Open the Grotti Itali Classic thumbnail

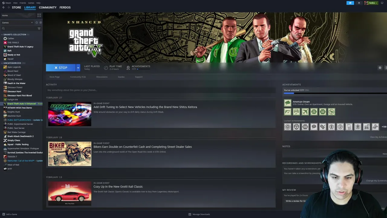(70, 194)
